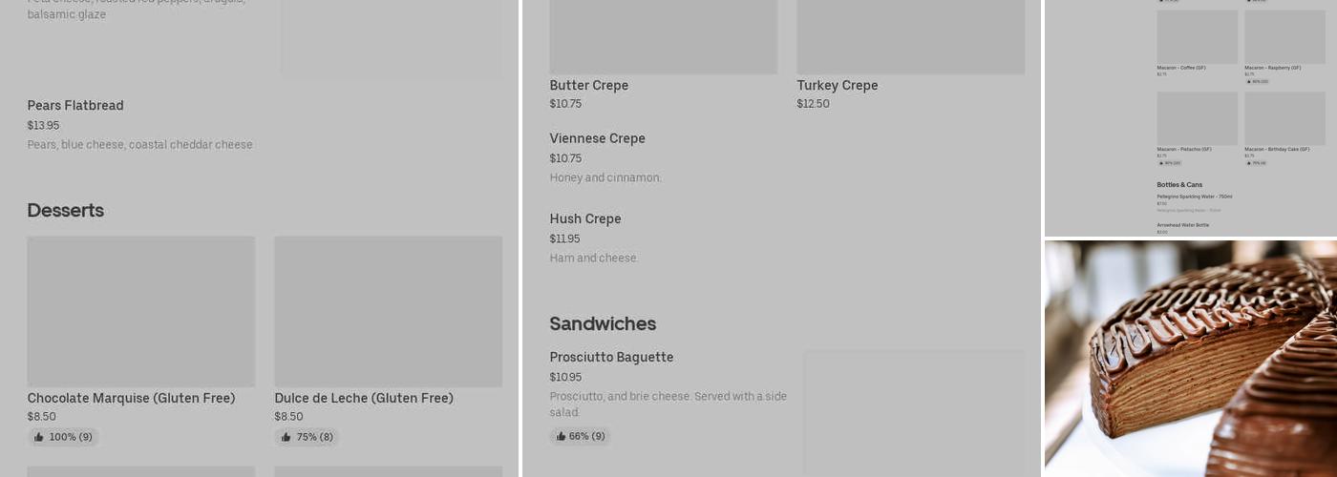View the chocolate crepe cake photo
Viewport: 1337px width, 477px height.
[1191, 359]
